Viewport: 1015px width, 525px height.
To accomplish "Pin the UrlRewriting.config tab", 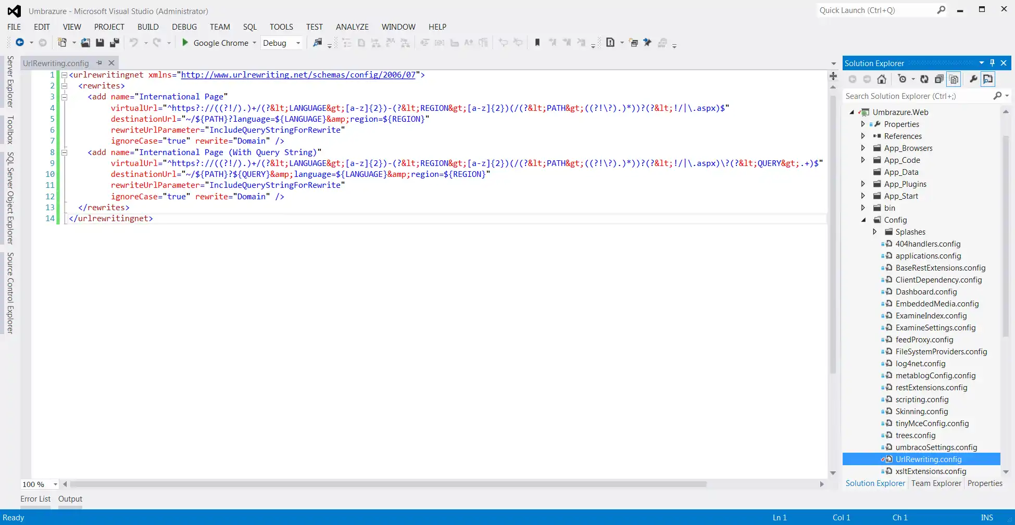I will (99, 63).
